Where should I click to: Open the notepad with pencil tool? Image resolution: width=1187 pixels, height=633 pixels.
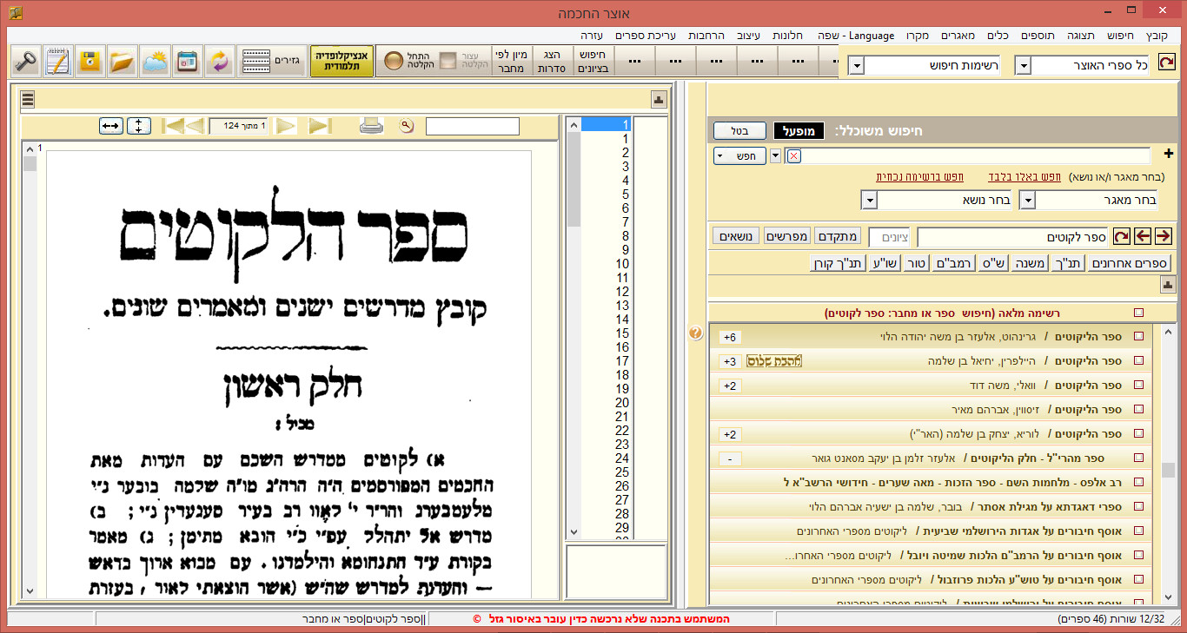(58, 61)
